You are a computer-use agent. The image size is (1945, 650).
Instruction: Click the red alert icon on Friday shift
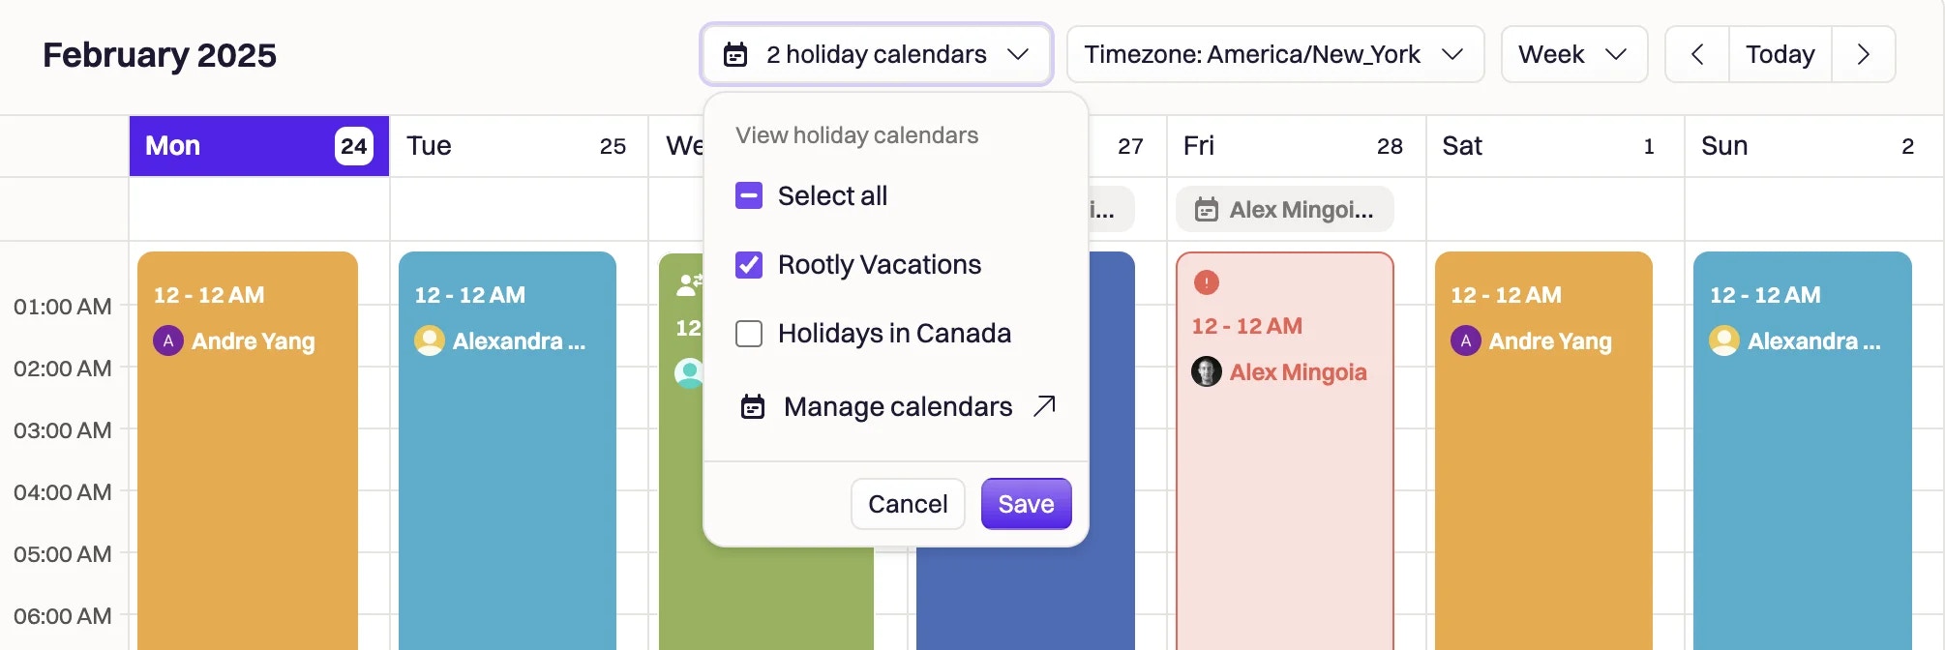tap(1206, 282)
